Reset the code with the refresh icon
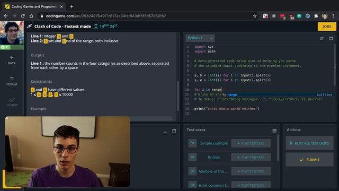 click(322, 39)
